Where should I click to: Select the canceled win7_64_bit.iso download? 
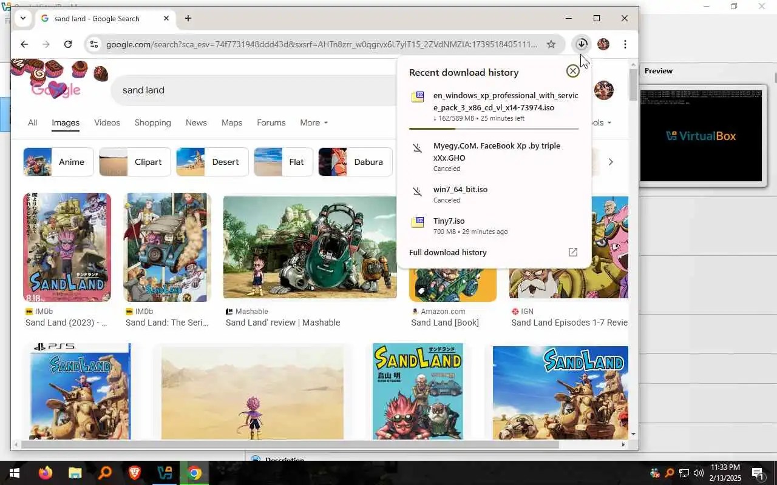[x=494, y=194]
